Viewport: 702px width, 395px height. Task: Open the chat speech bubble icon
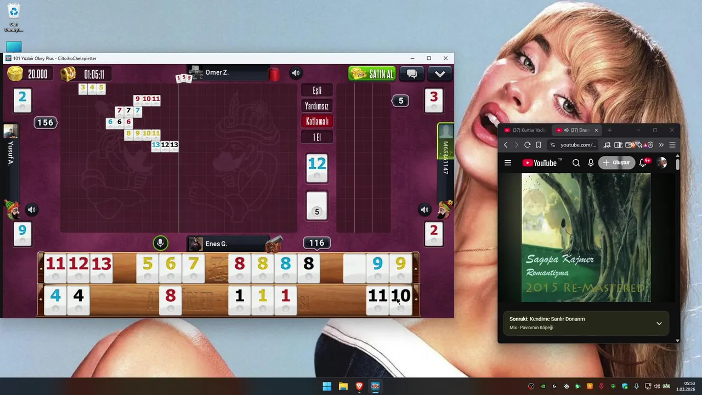[x=412, y=74]
